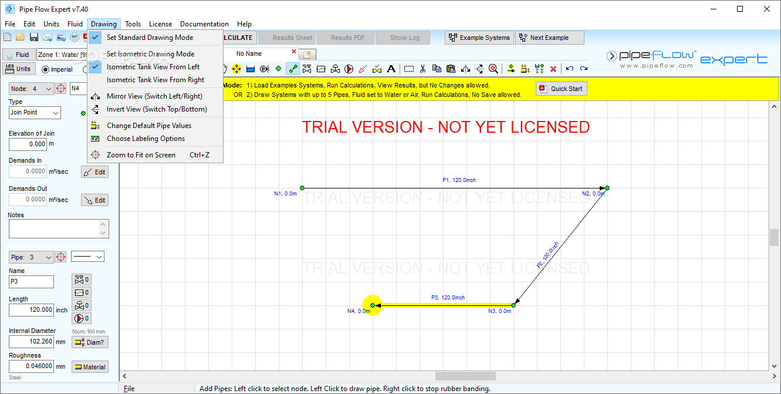Click the invert view toolbar icon

[479, 69]
